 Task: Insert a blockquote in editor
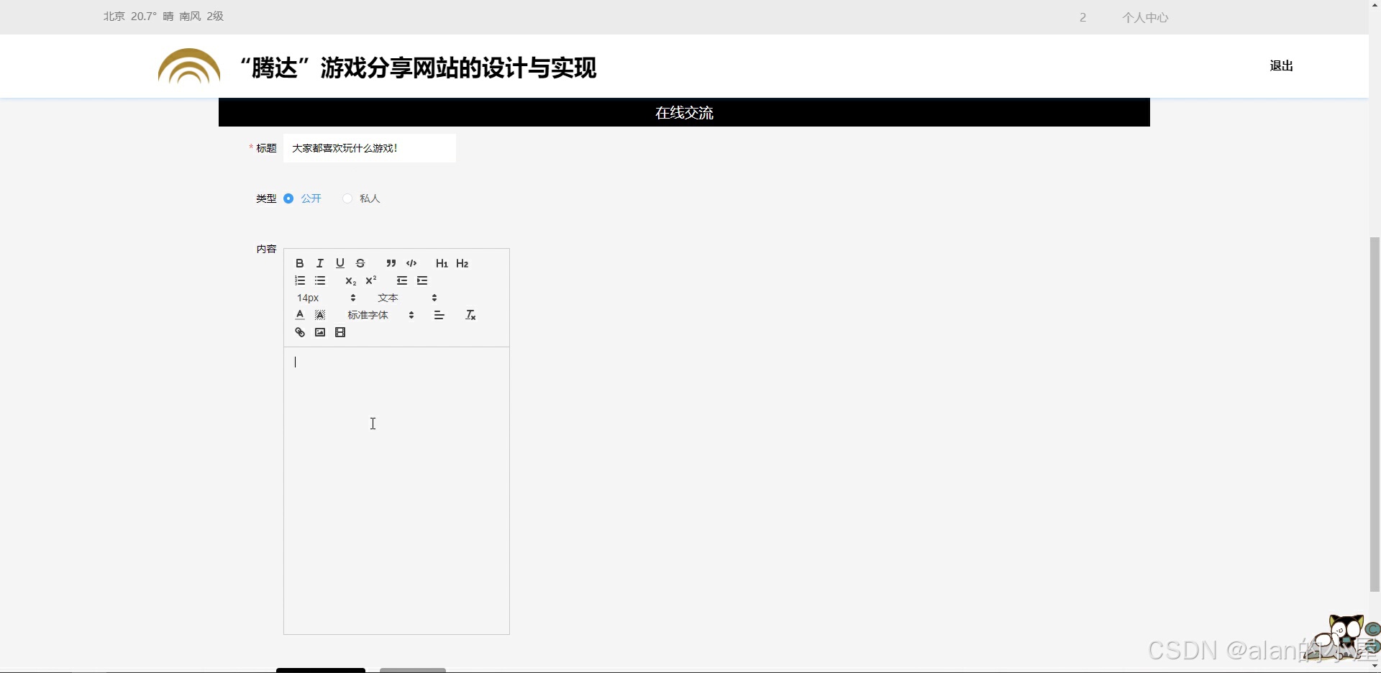pos(391,263)
